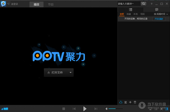Click 请登录 to log in
The height and width of the screenshot is (112, 170).
pos(14,4)
